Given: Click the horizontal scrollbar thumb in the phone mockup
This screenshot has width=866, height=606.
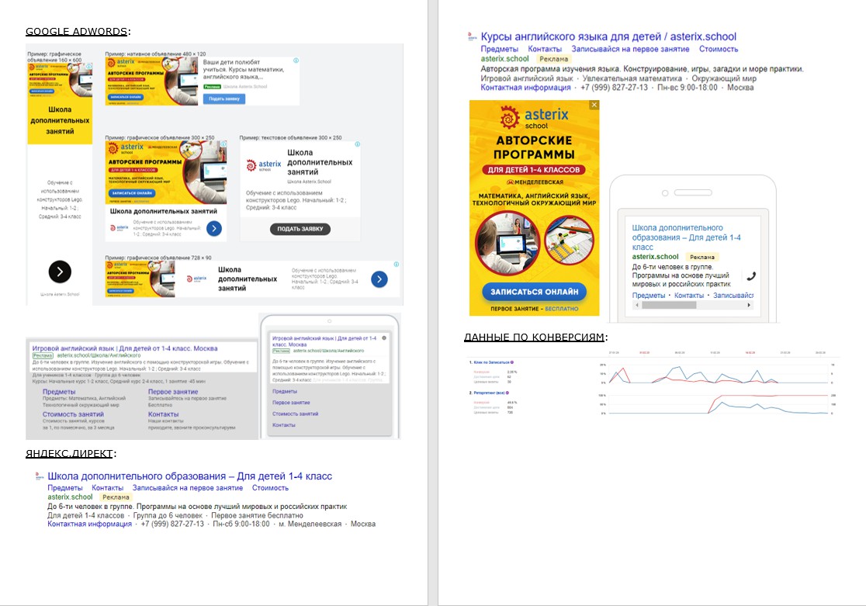Looking at the screenshot, I should click(669, 305).
